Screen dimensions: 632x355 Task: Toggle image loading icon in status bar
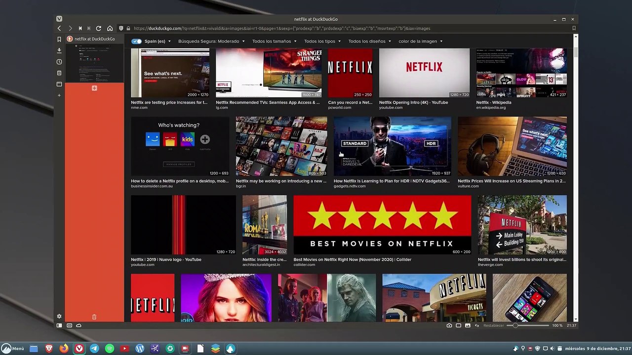coord(468,325)
